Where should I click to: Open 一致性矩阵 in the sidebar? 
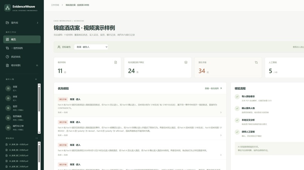pos(22,48)
